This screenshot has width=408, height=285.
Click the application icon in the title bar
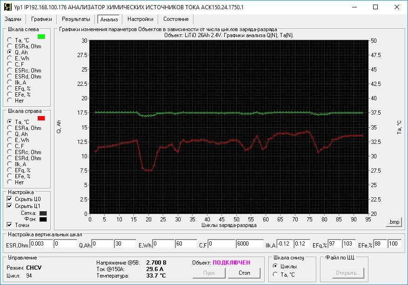click(x=6, y=7)
